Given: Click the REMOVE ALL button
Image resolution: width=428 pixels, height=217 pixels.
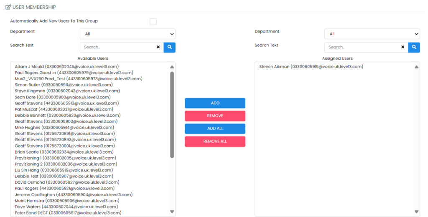Looking at the screenshot, I should pyautogui.click(x=215, y=141).
